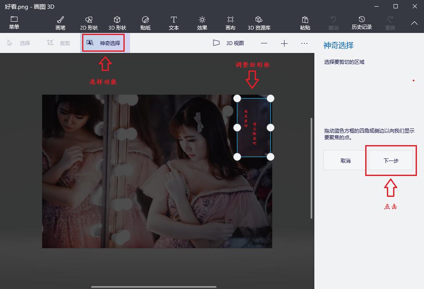Screen dimensions: 424x289
Task: Open the 3D 资源库 library
Action: pos(258,22)
